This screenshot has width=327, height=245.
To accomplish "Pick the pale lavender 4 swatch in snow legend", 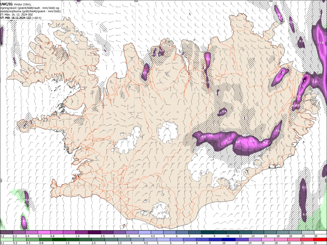I will tap(145, 232).
